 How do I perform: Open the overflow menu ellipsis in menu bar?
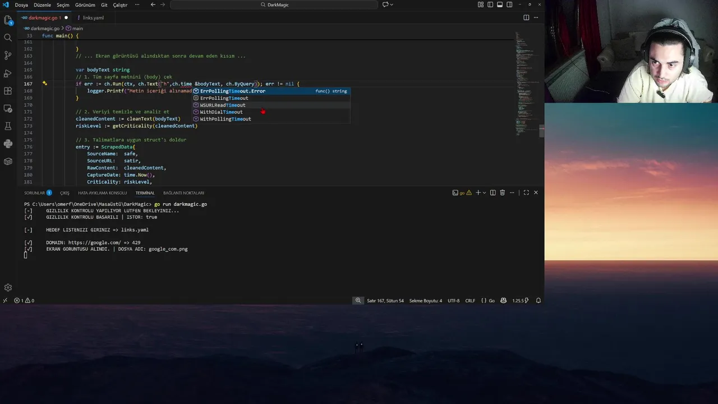137,4
